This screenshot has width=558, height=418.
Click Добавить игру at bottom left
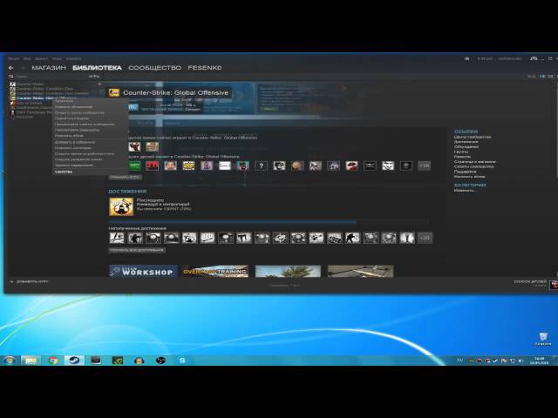[30, 281]
